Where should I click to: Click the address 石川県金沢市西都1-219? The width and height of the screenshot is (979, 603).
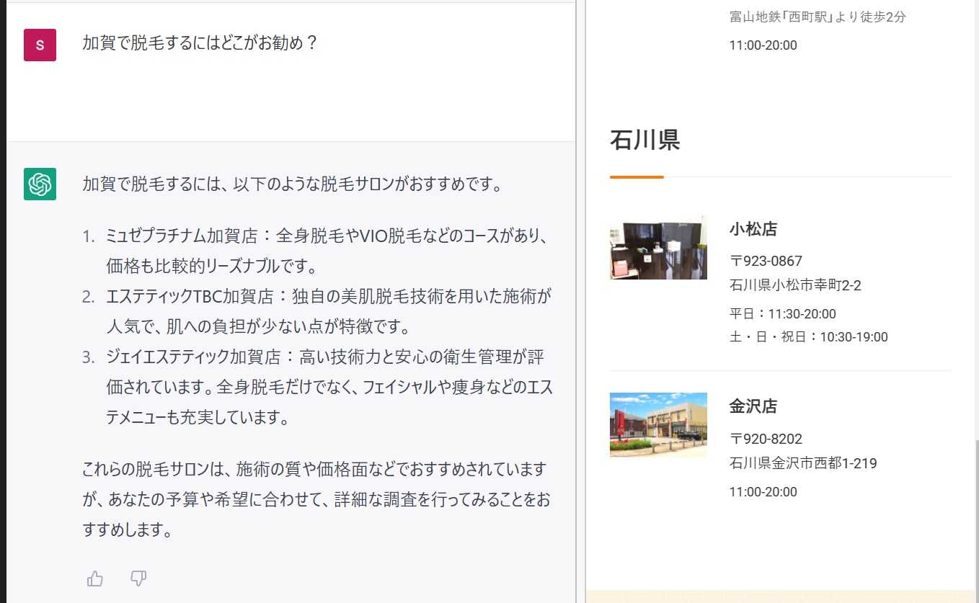pyautogui.click(x=803, y=463)
